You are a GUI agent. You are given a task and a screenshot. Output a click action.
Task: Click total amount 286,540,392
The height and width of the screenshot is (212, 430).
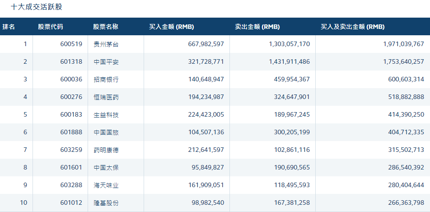(406, 167)
